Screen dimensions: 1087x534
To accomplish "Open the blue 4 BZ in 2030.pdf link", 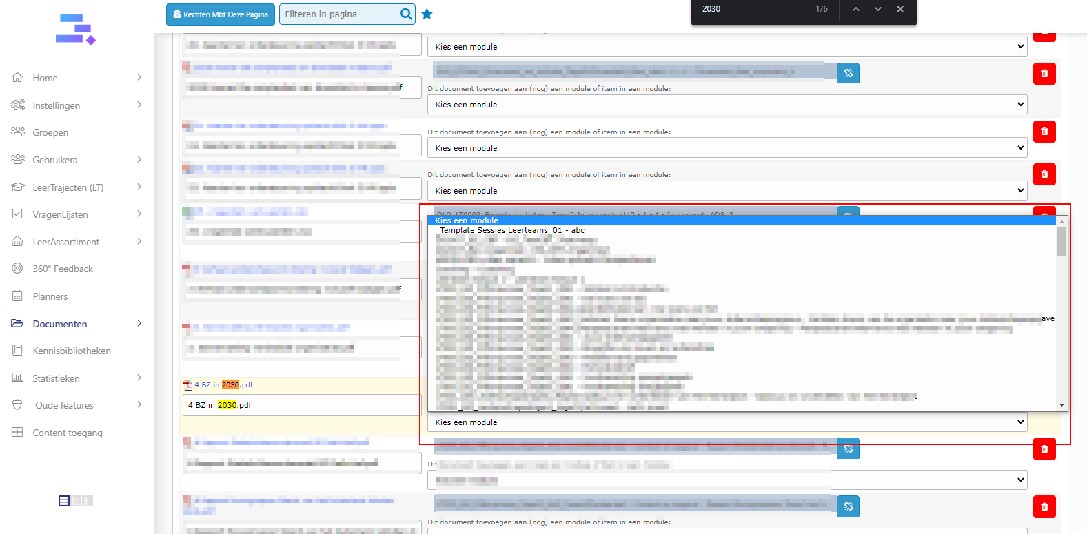I will [x=223, y=385].
